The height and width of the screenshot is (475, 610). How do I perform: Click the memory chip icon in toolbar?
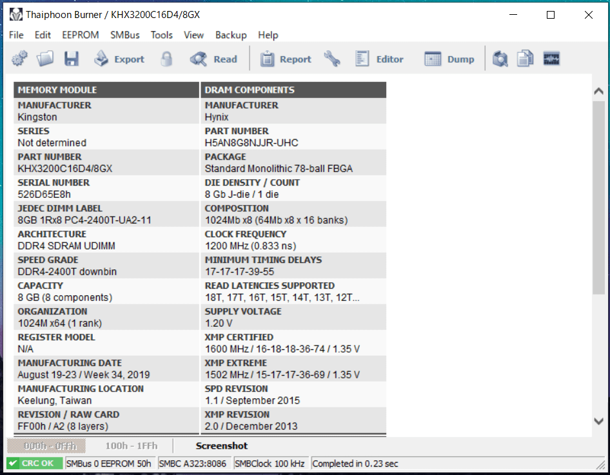[x=551, y=59]
